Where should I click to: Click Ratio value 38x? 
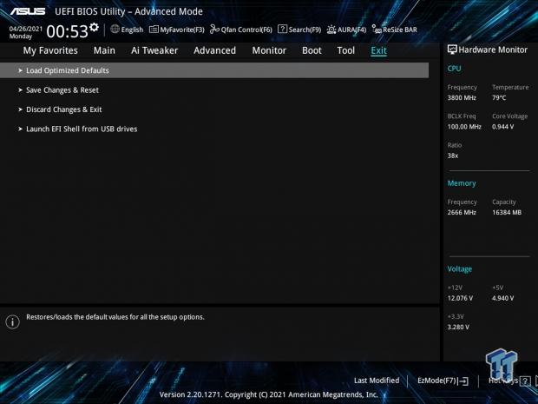click(453, 156)
